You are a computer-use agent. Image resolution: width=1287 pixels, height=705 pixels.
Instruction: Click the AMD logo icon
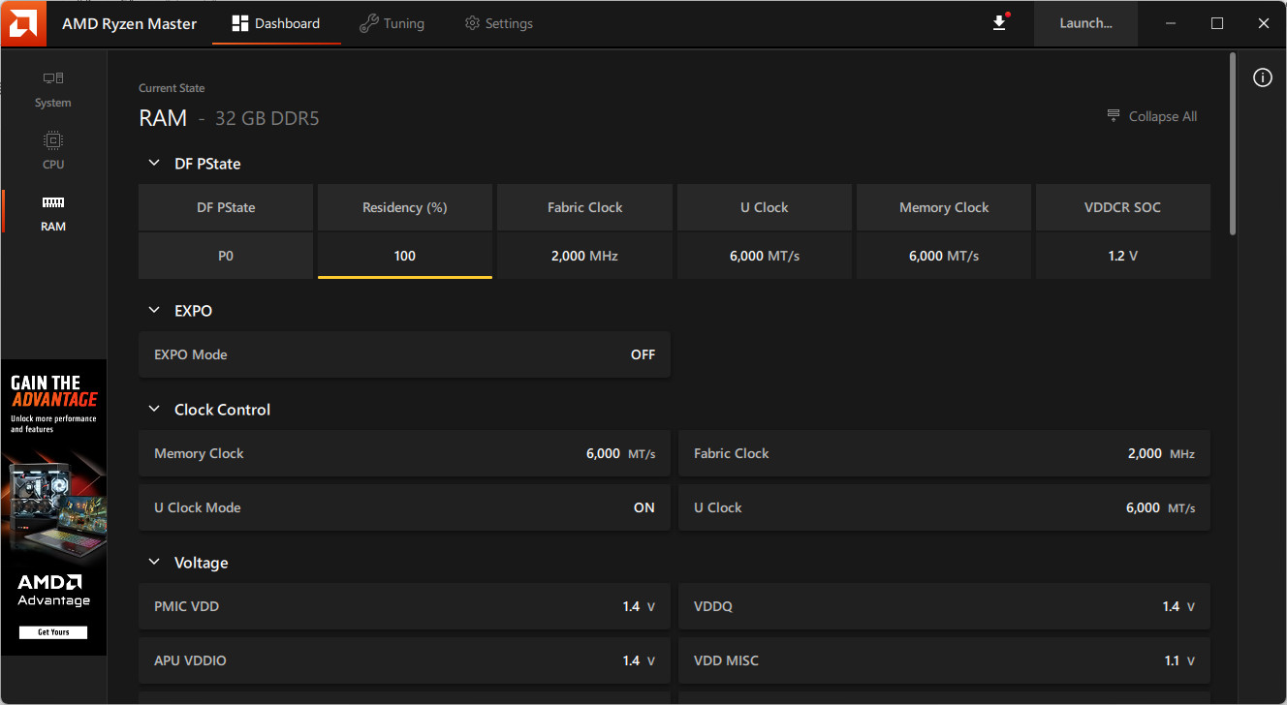[x=23, y=23]
